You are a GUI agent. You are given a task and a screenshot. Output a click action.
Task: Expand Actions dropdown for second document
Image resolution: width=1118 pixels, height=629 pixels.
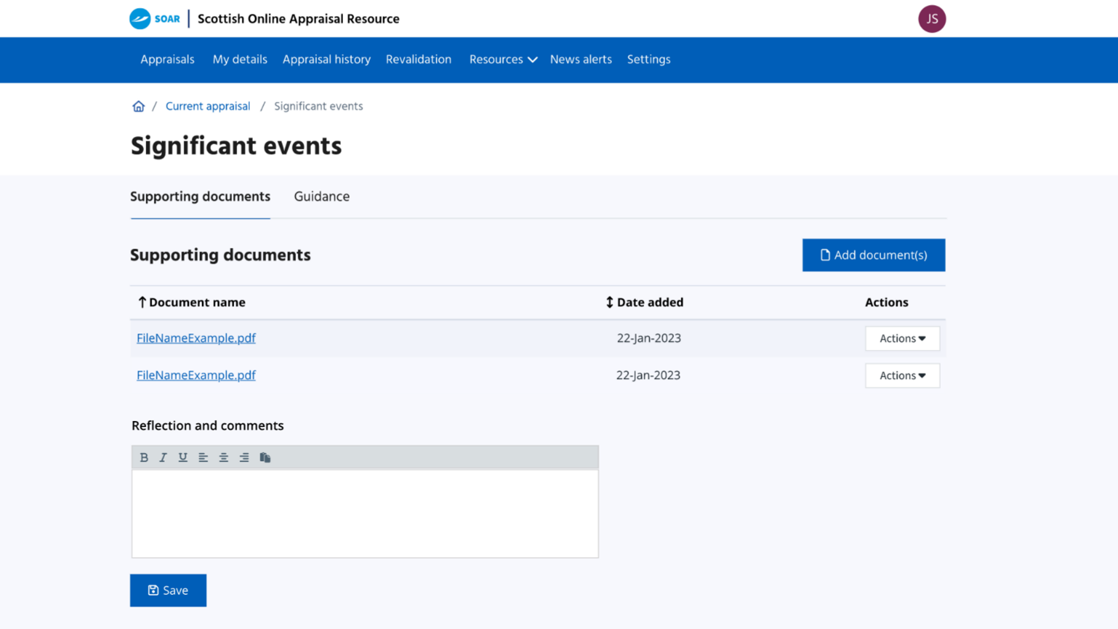tap(903, 376)
